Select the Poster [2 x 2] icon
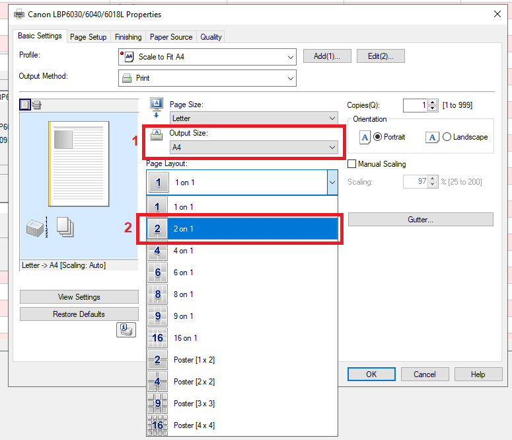The image size is (512, 440). click(x=157, y=382)
